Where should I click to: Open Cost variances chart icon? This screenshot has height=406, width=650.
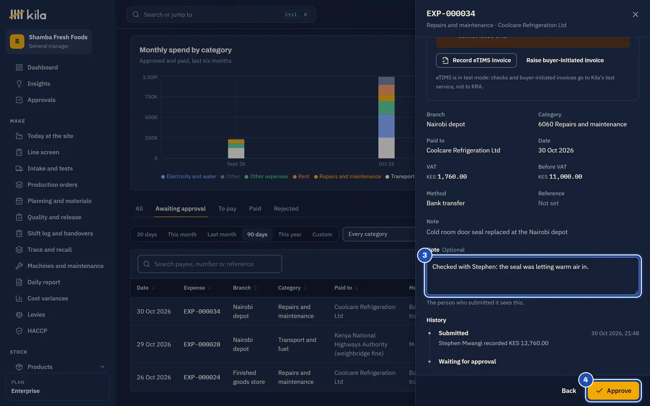click(19, 298)
